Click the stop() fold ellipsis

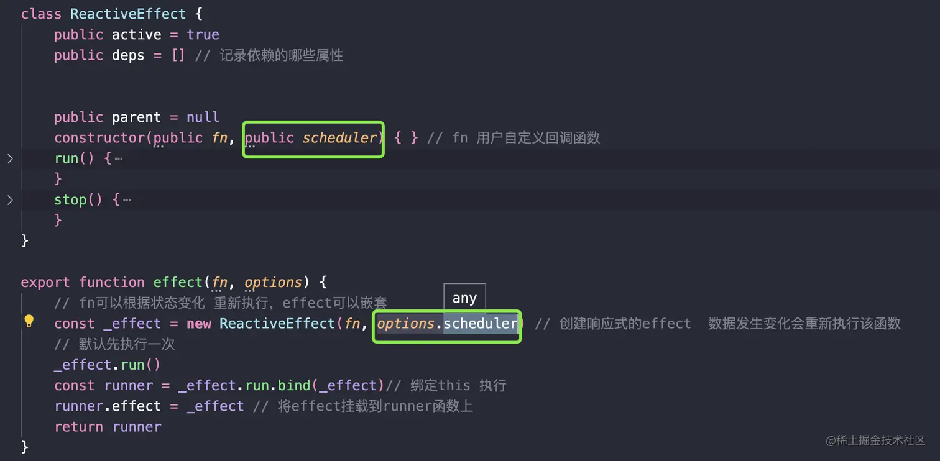point(127,199)
